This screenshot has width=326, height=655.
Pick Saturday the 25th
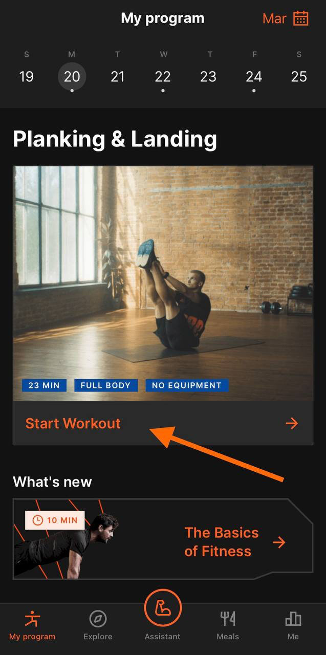299,77
